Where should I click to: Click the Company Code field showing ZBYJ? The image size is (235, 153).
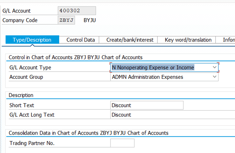pyautogui.click(x=66, y=20)
